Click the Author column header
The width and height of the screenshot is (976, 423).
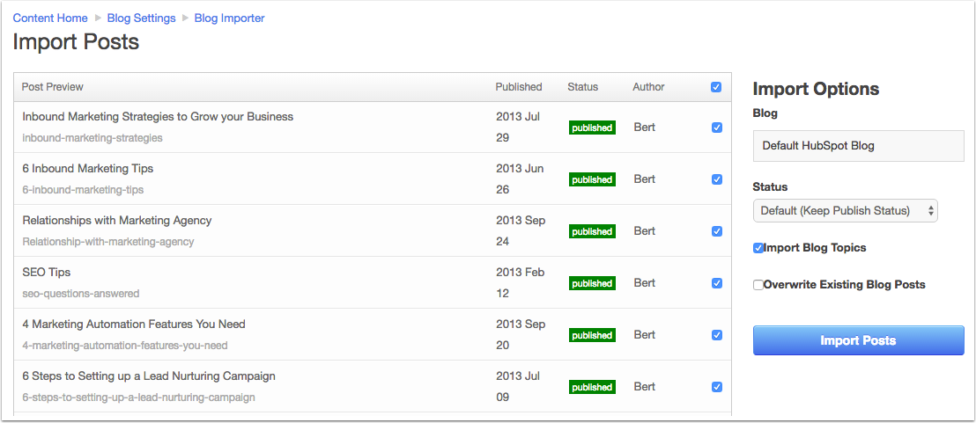click(x=648, y=87)
